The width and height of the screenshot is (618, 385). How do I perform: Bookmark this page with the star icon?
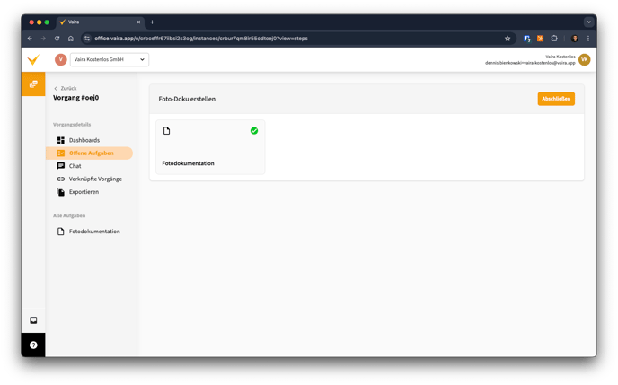[508, 39]
